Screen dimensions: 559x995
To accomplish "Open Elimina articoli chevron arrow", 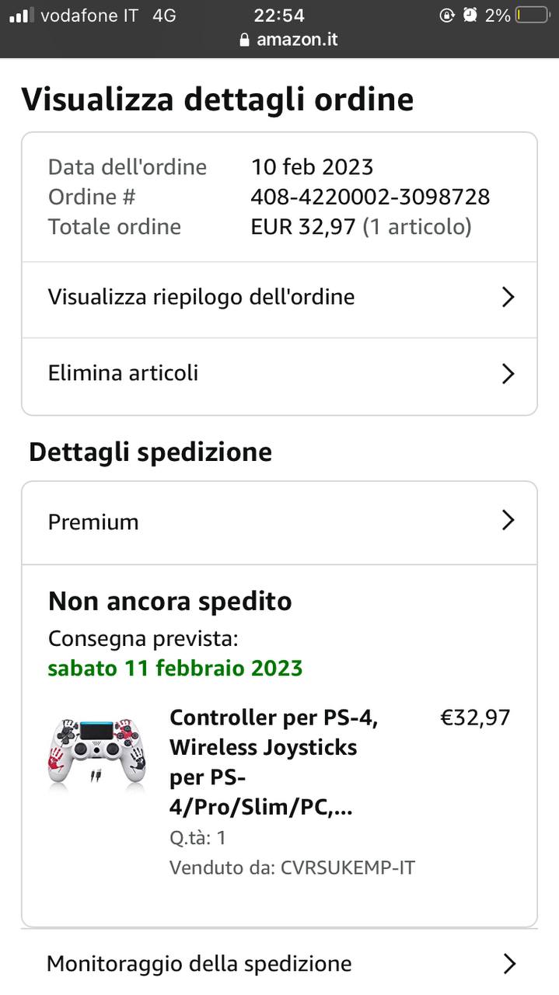I will tap(508, 374).
